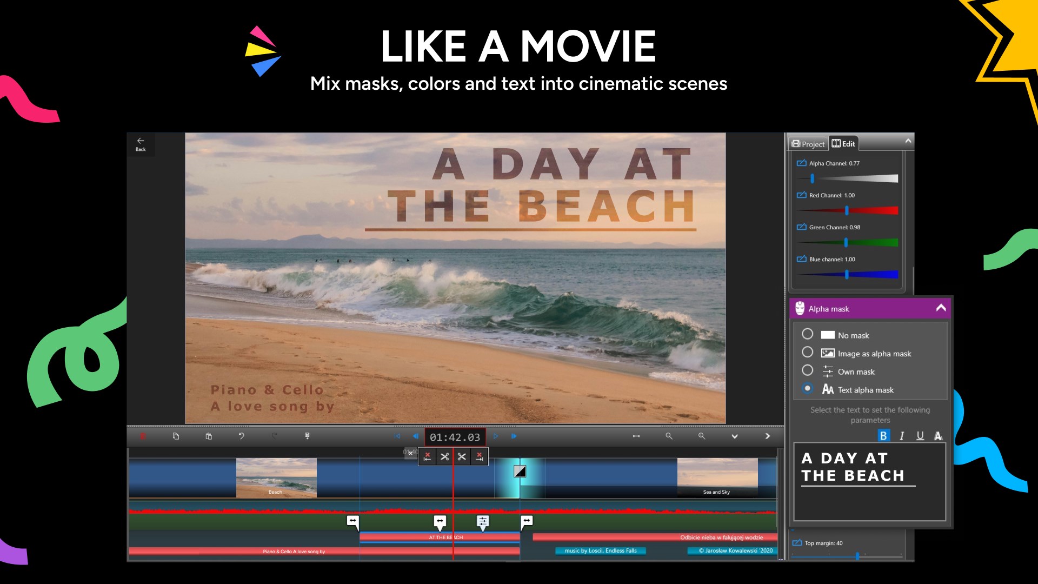Click the video preview of the beach
Viewport: 1038px width, 584px height.
pos(455,278)
